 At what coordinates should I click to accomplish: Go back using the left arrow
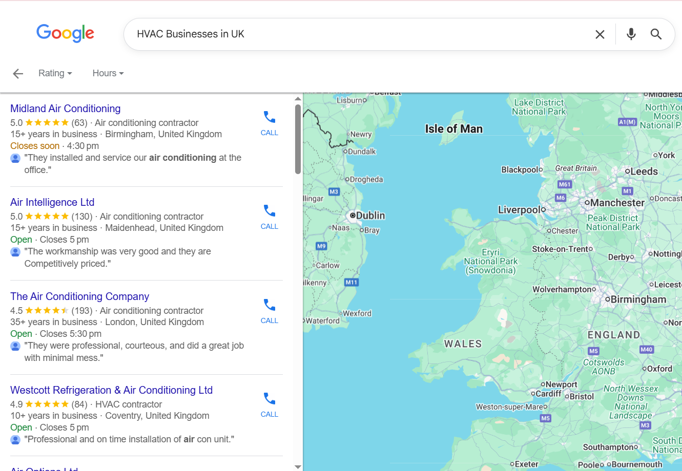pyautogui.click(x=18, y=74)
